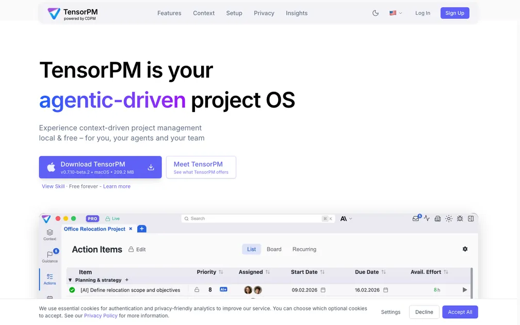The height and width of the screenshot is (325, 520).
Task: Click '[AI] Define relocation scope and objectives' row
Action: pos(131,290)
